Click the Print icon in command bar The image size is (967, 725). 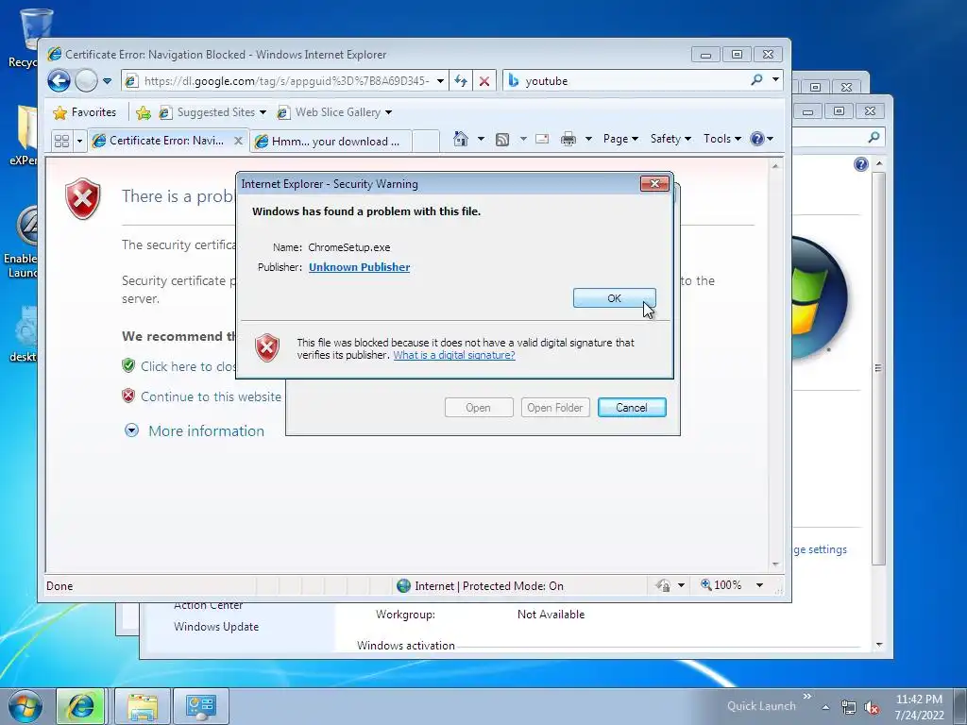coord(568,140)
